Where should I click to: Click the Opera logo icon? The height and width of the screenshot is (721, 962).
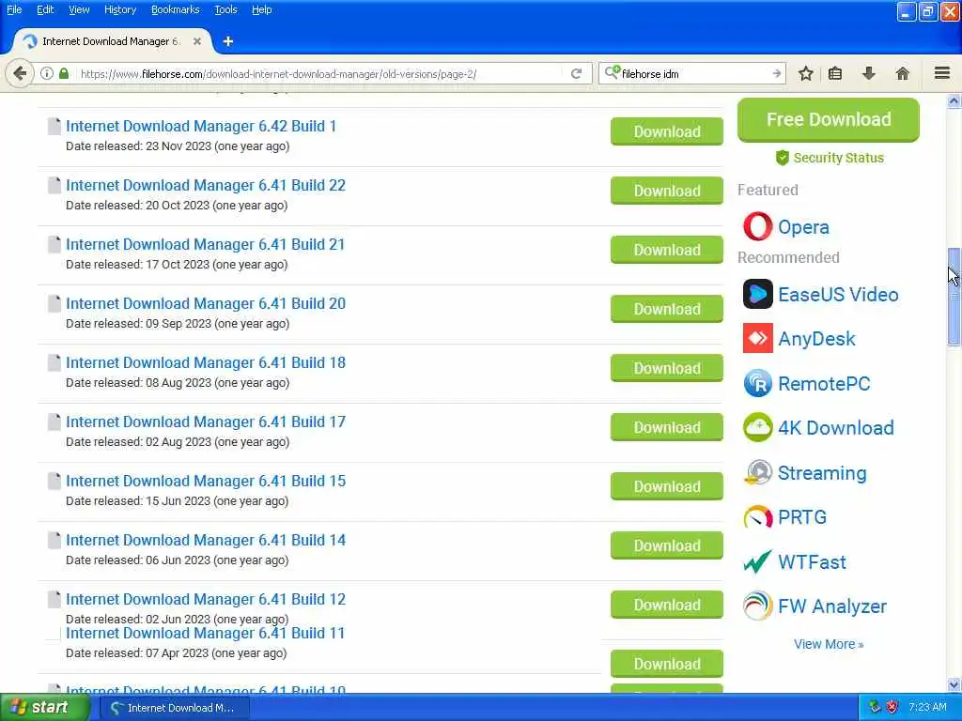pos(758,226)
